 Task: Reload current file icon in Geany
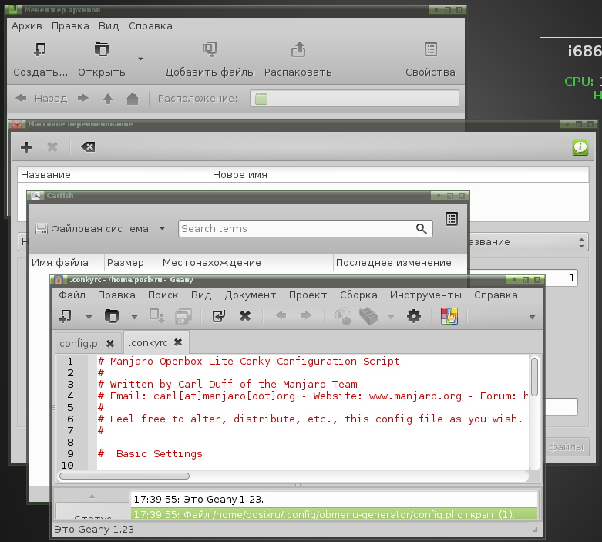point(218,316)
